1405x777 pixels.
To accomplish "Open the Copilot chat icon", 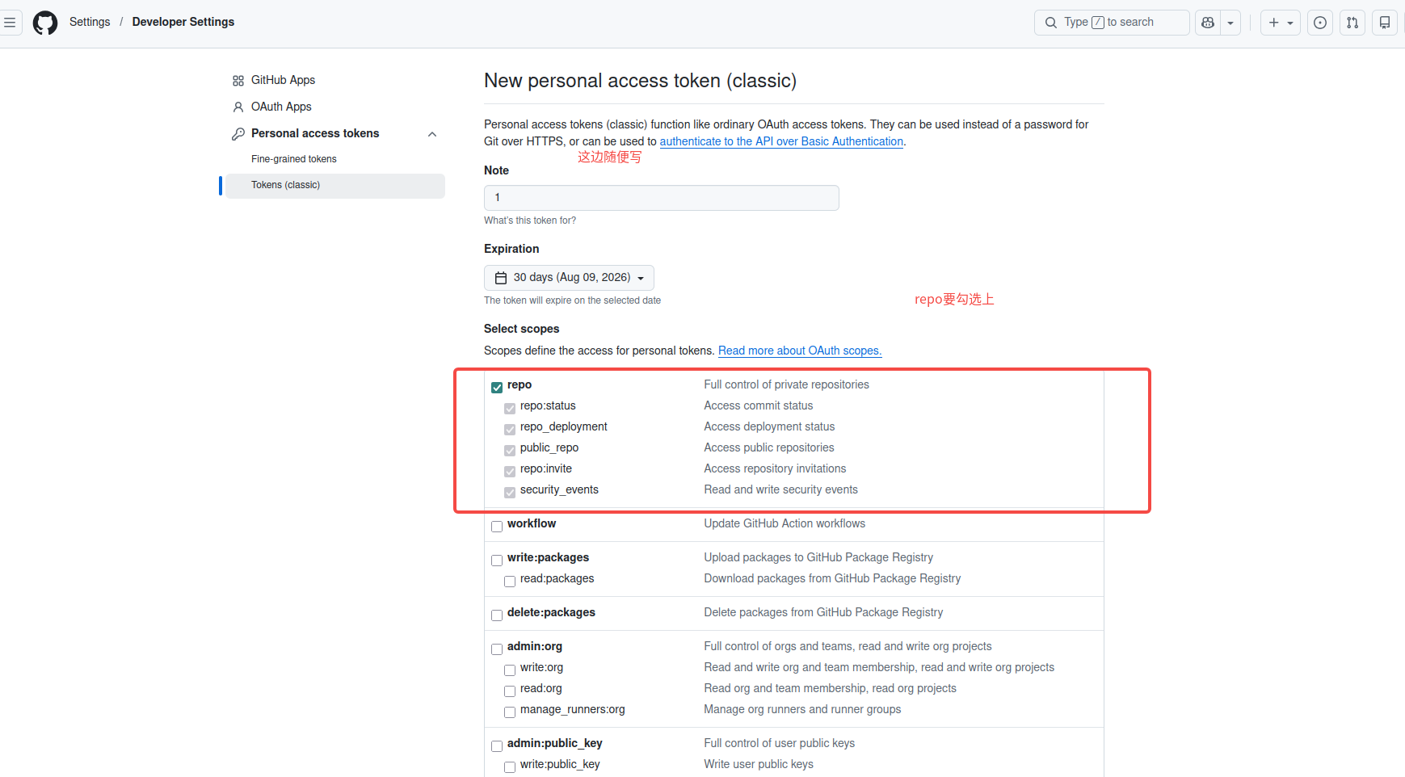I will tap(1208, 23).
